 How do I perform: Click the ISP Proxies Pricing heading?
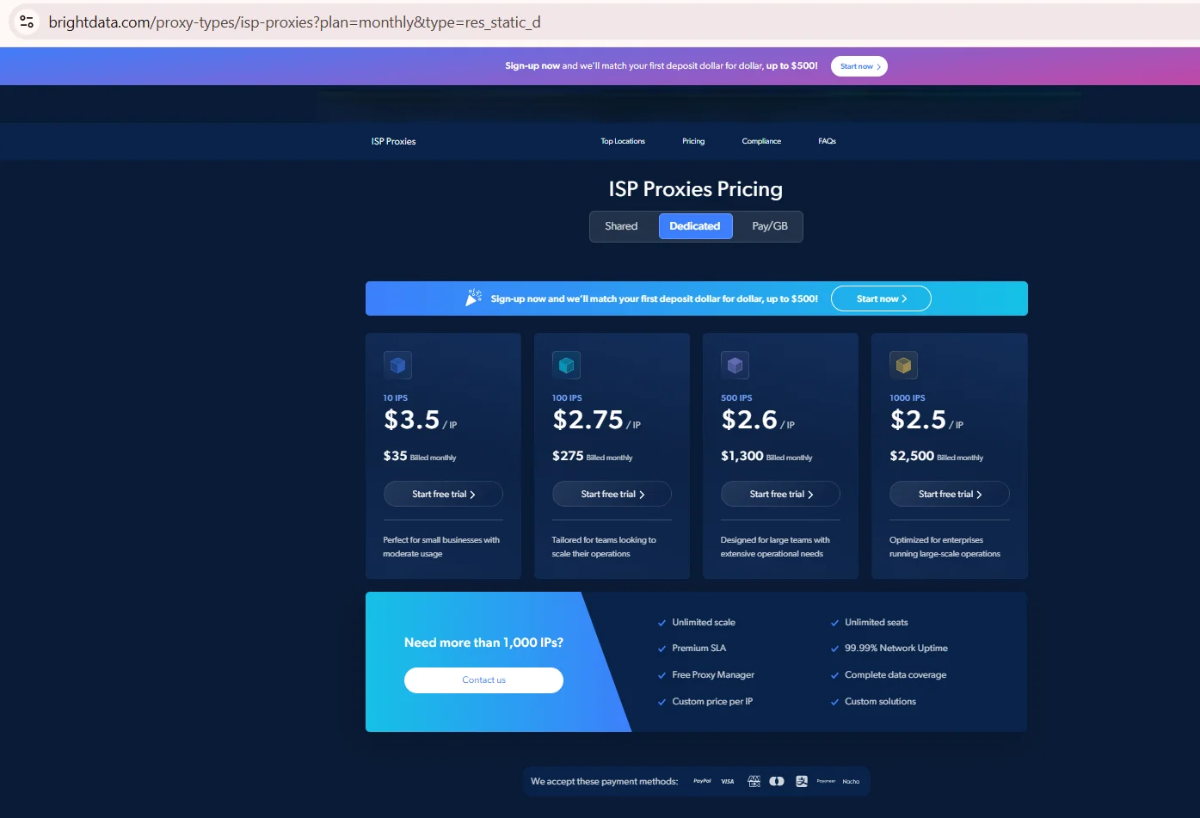click(695, 189)
